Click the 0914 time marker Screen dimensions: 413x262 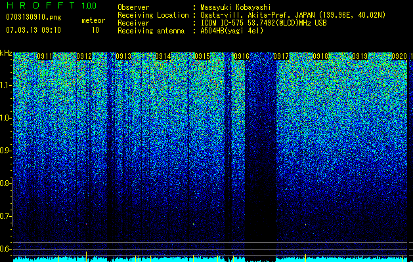(163, 56)
